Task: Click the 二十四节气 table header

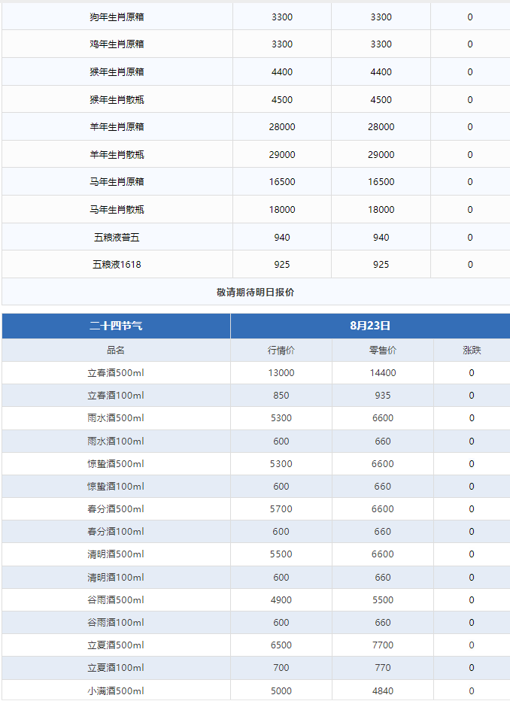Action: [x=116, y=326]
